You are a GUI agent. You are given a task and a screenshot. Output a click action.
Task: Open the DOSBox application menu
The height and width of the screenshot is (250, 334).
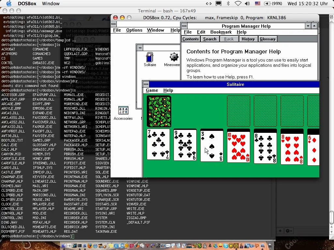point(27,3)
